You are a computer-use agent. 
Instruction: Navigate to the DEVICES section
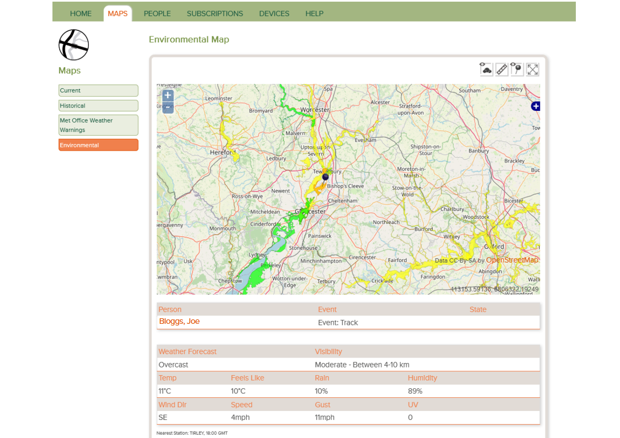tap(274, 13)
